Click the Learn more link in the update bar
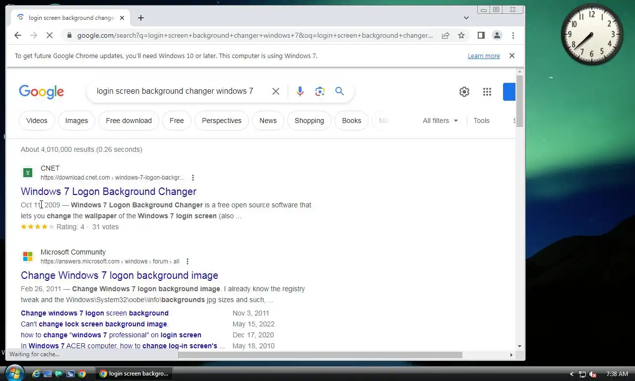The image size is (635, 381). (x=484, y=56)
